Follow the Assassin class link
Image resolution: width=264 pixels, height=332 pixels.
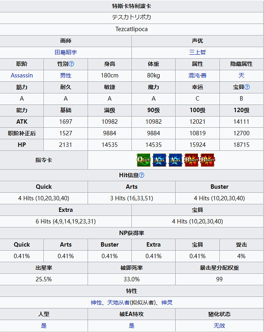pyautogui.click(x=22, y=75)
